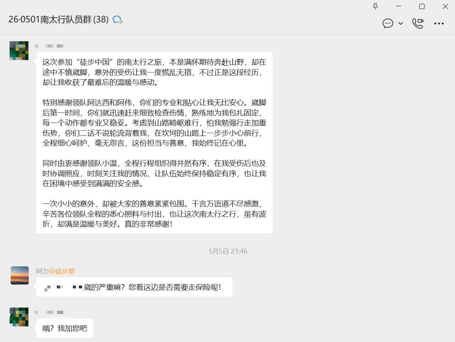Pin the chat window on top
The image size is (455, 342).
(375, 6)
